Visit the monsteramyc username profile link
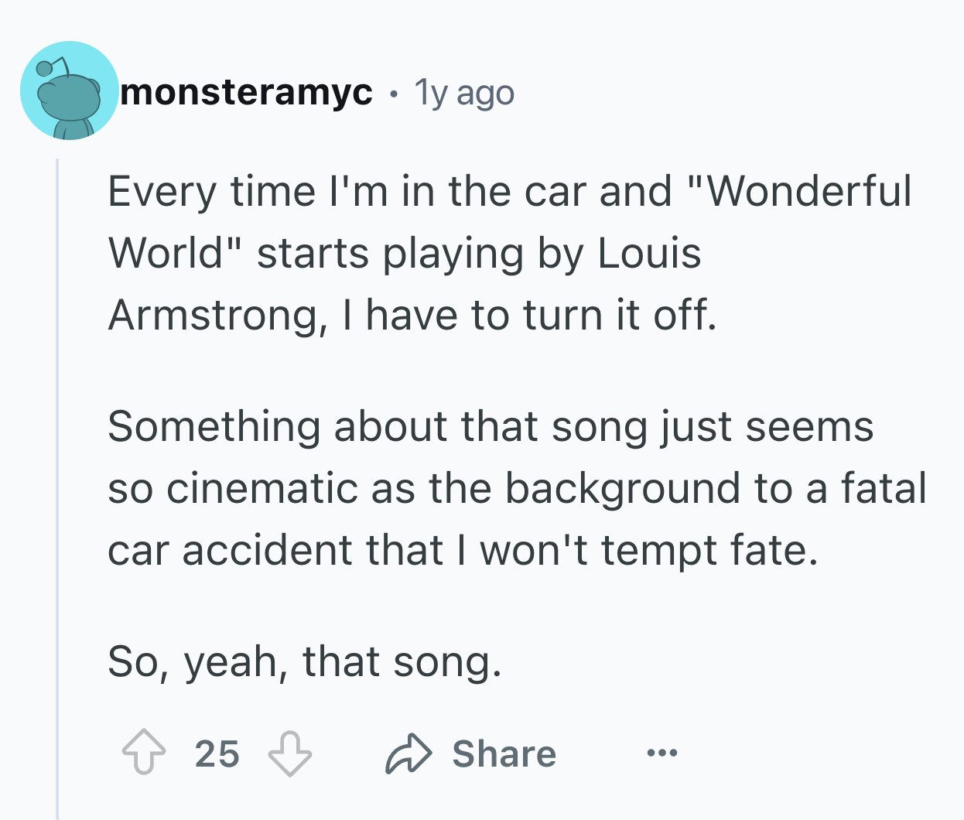The image size is (964, 820). pyautogui.click(x=247, y=92)
